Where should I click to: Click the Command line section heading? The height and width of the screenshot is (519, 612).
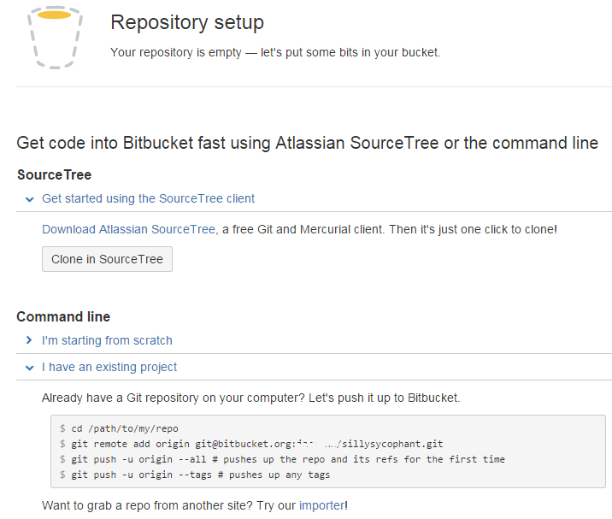point(63,316)
